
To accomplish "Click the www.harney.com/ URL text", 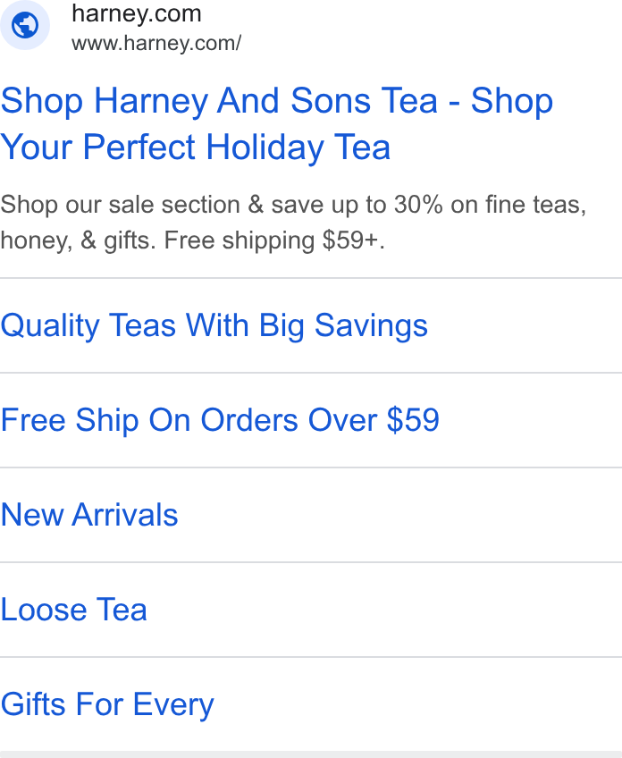I will click(x=156, y=43).
